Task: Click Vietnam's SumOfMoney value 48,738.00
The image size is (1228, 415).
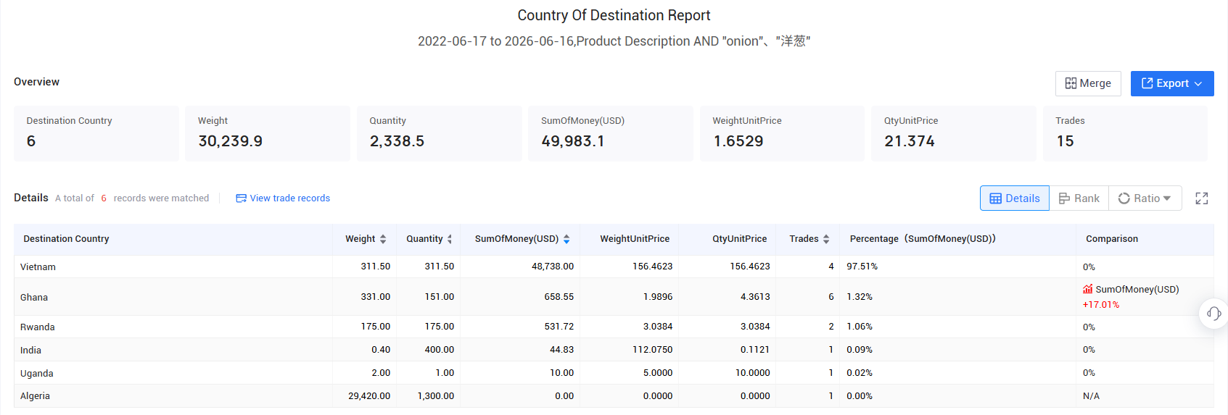Action: (553, 267)
